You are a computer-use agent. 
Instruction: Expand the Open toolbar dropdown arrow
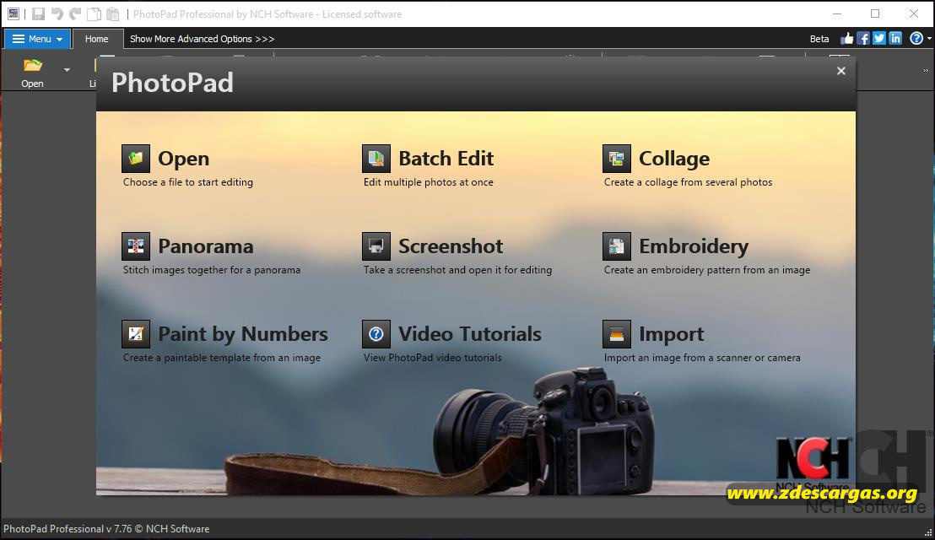tap(67, 70)
